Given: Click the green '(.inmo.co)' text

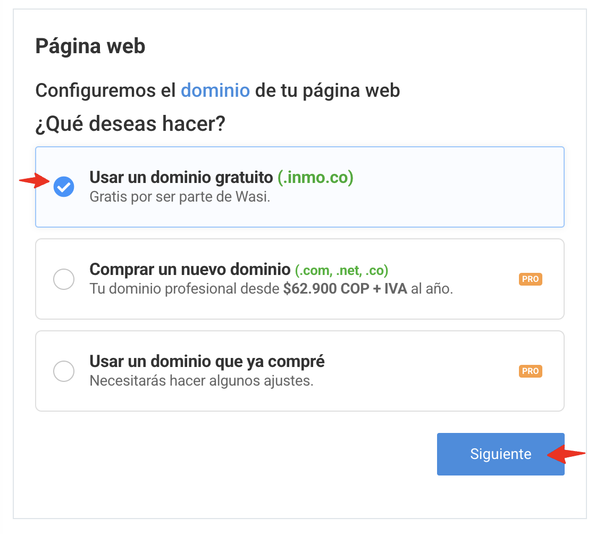Looking at the screenshot, I should click(315, 177).
